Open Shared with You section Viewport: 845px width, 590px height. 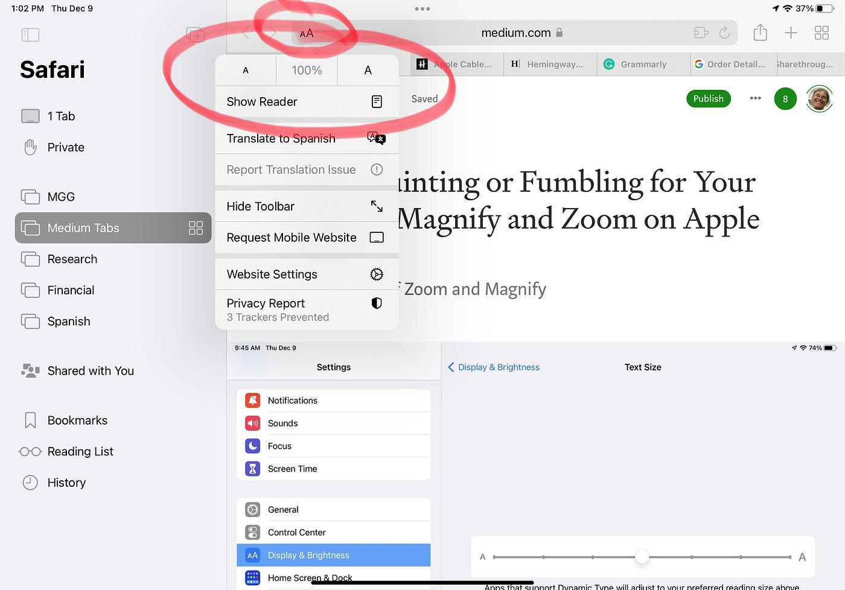tap(113, 371)
